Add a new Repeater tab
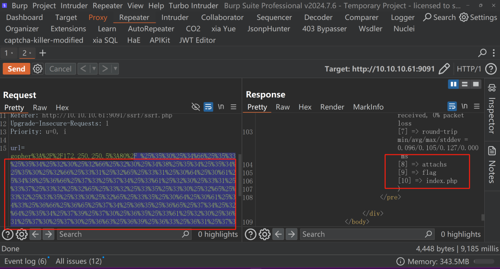Screen dimensions: 500x269 [43, 53]
